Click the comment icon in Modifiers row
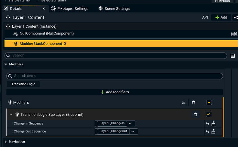 pos(184,103)
